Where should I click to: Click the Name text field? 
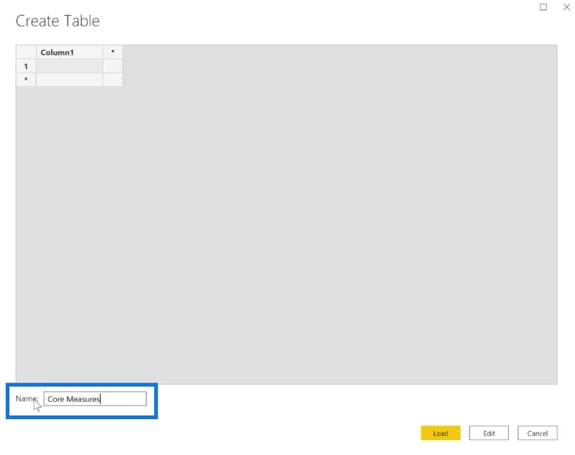(95, 398)
